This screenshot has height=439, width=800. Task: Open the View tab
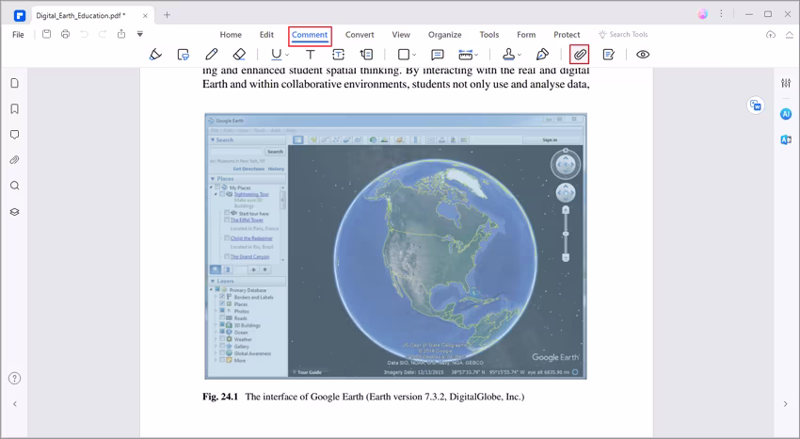pos(401,35)
